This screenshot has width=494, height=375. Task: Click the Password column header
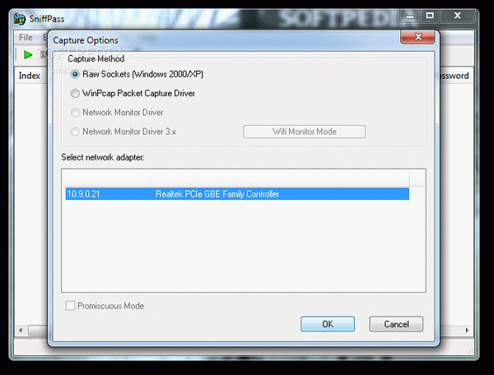(456, 76)
